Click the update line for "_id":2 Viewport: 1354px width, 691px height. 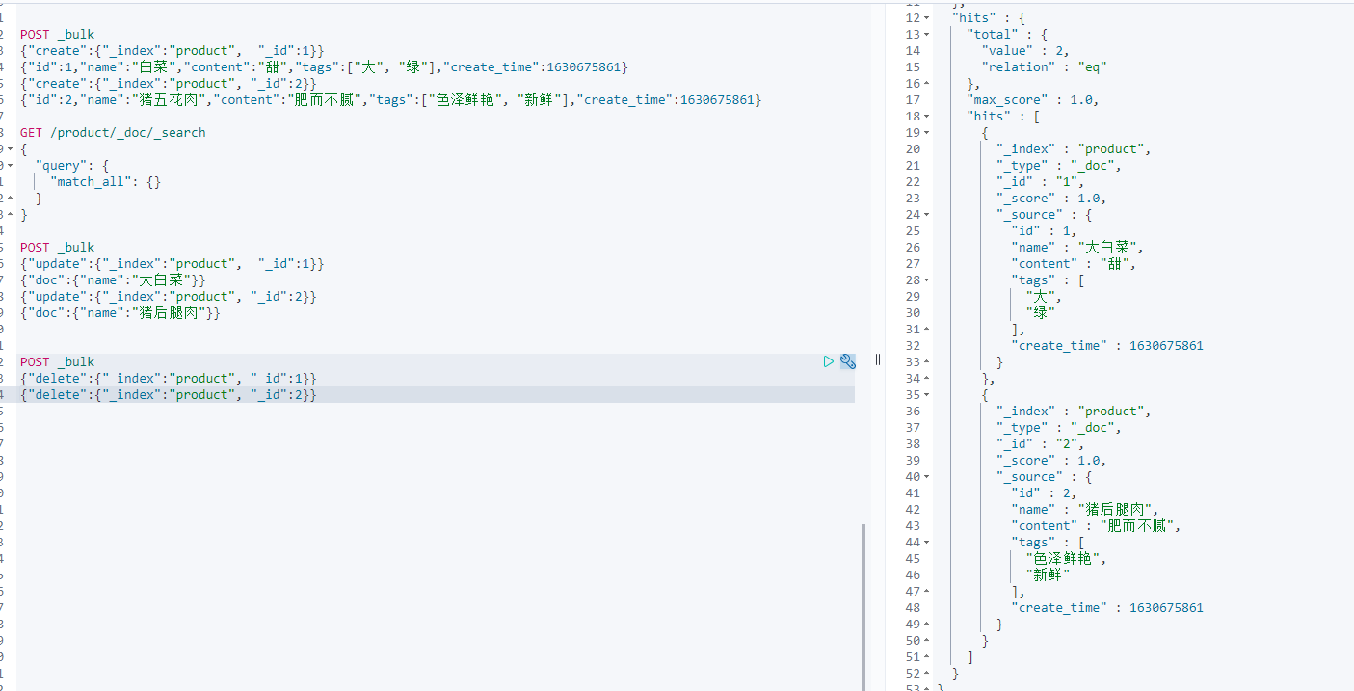click(x=168, y=296)
